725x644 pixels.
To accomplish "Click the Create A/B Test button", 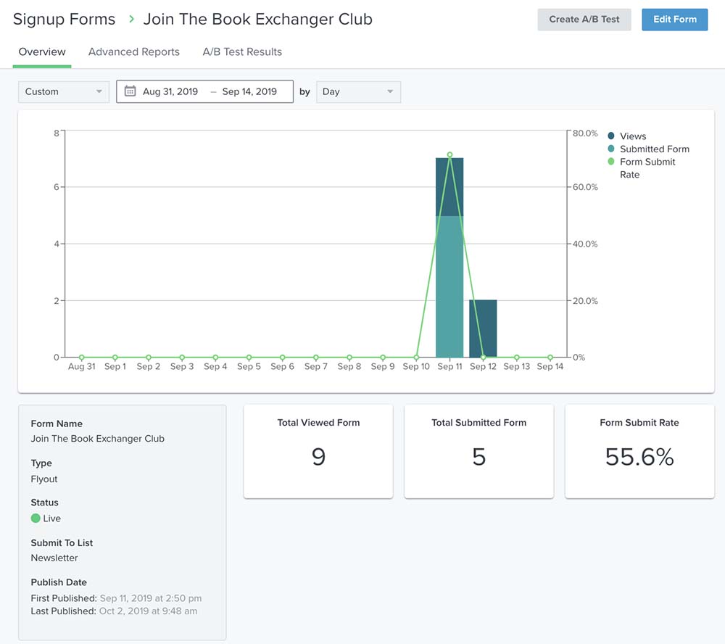I will 584,20.
